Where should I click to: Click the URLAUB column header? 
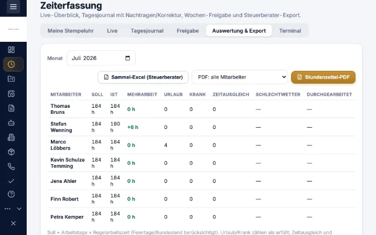pyautogui.click(x=173, y=94)
